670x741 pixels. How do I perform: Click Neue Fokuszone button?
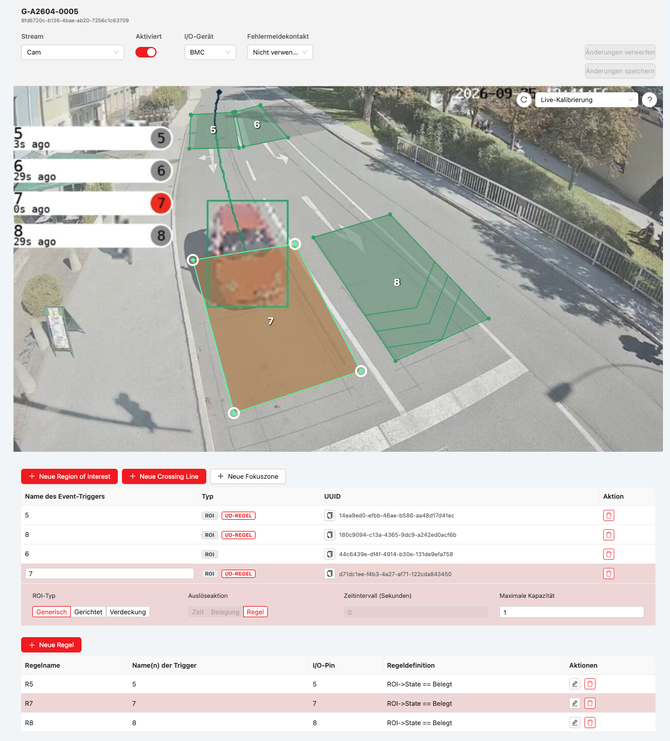[248, 476]
